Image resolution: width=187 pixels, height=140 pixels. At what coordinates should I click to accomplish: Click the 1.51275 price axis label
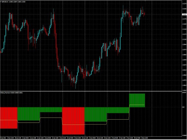tap(184, 34)
